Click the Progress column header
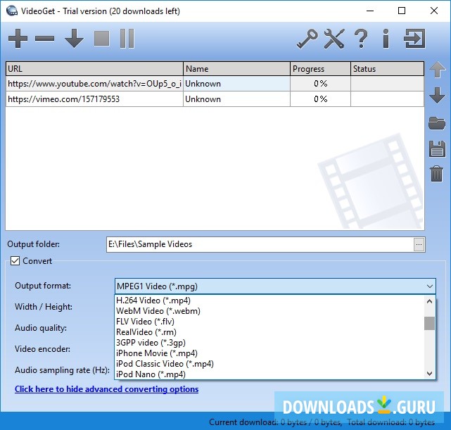The height and width of the screenshot is (430, 451). point(320,69)
